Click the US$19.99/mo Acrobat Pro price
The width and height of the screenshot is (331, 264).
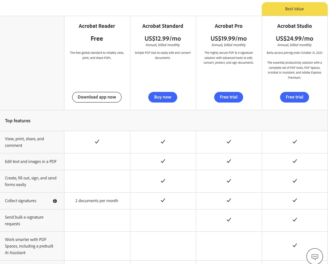pos(228,38)
